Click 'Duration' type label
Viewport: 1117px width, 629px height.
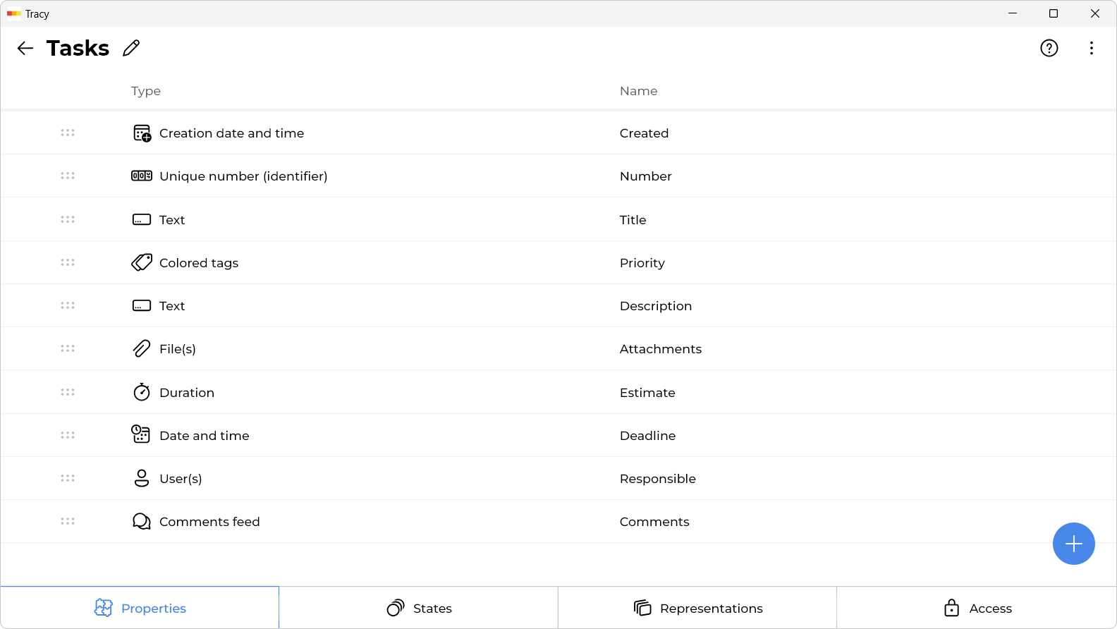(x=187, y=393)
